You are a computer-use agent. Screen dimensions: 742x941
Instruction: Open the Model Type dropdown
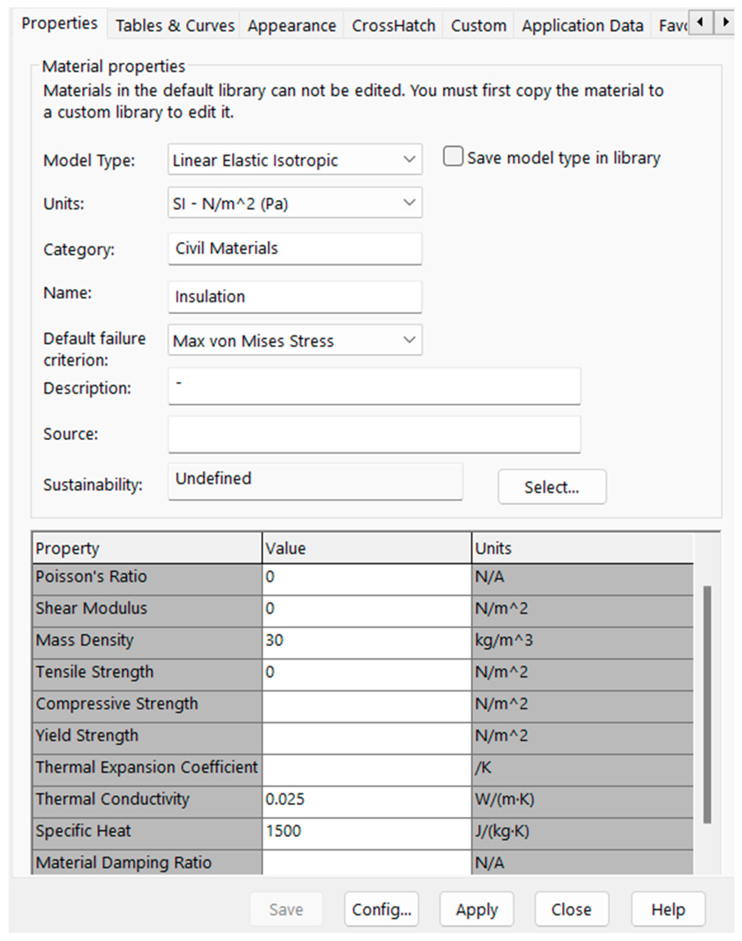point(295,159)
